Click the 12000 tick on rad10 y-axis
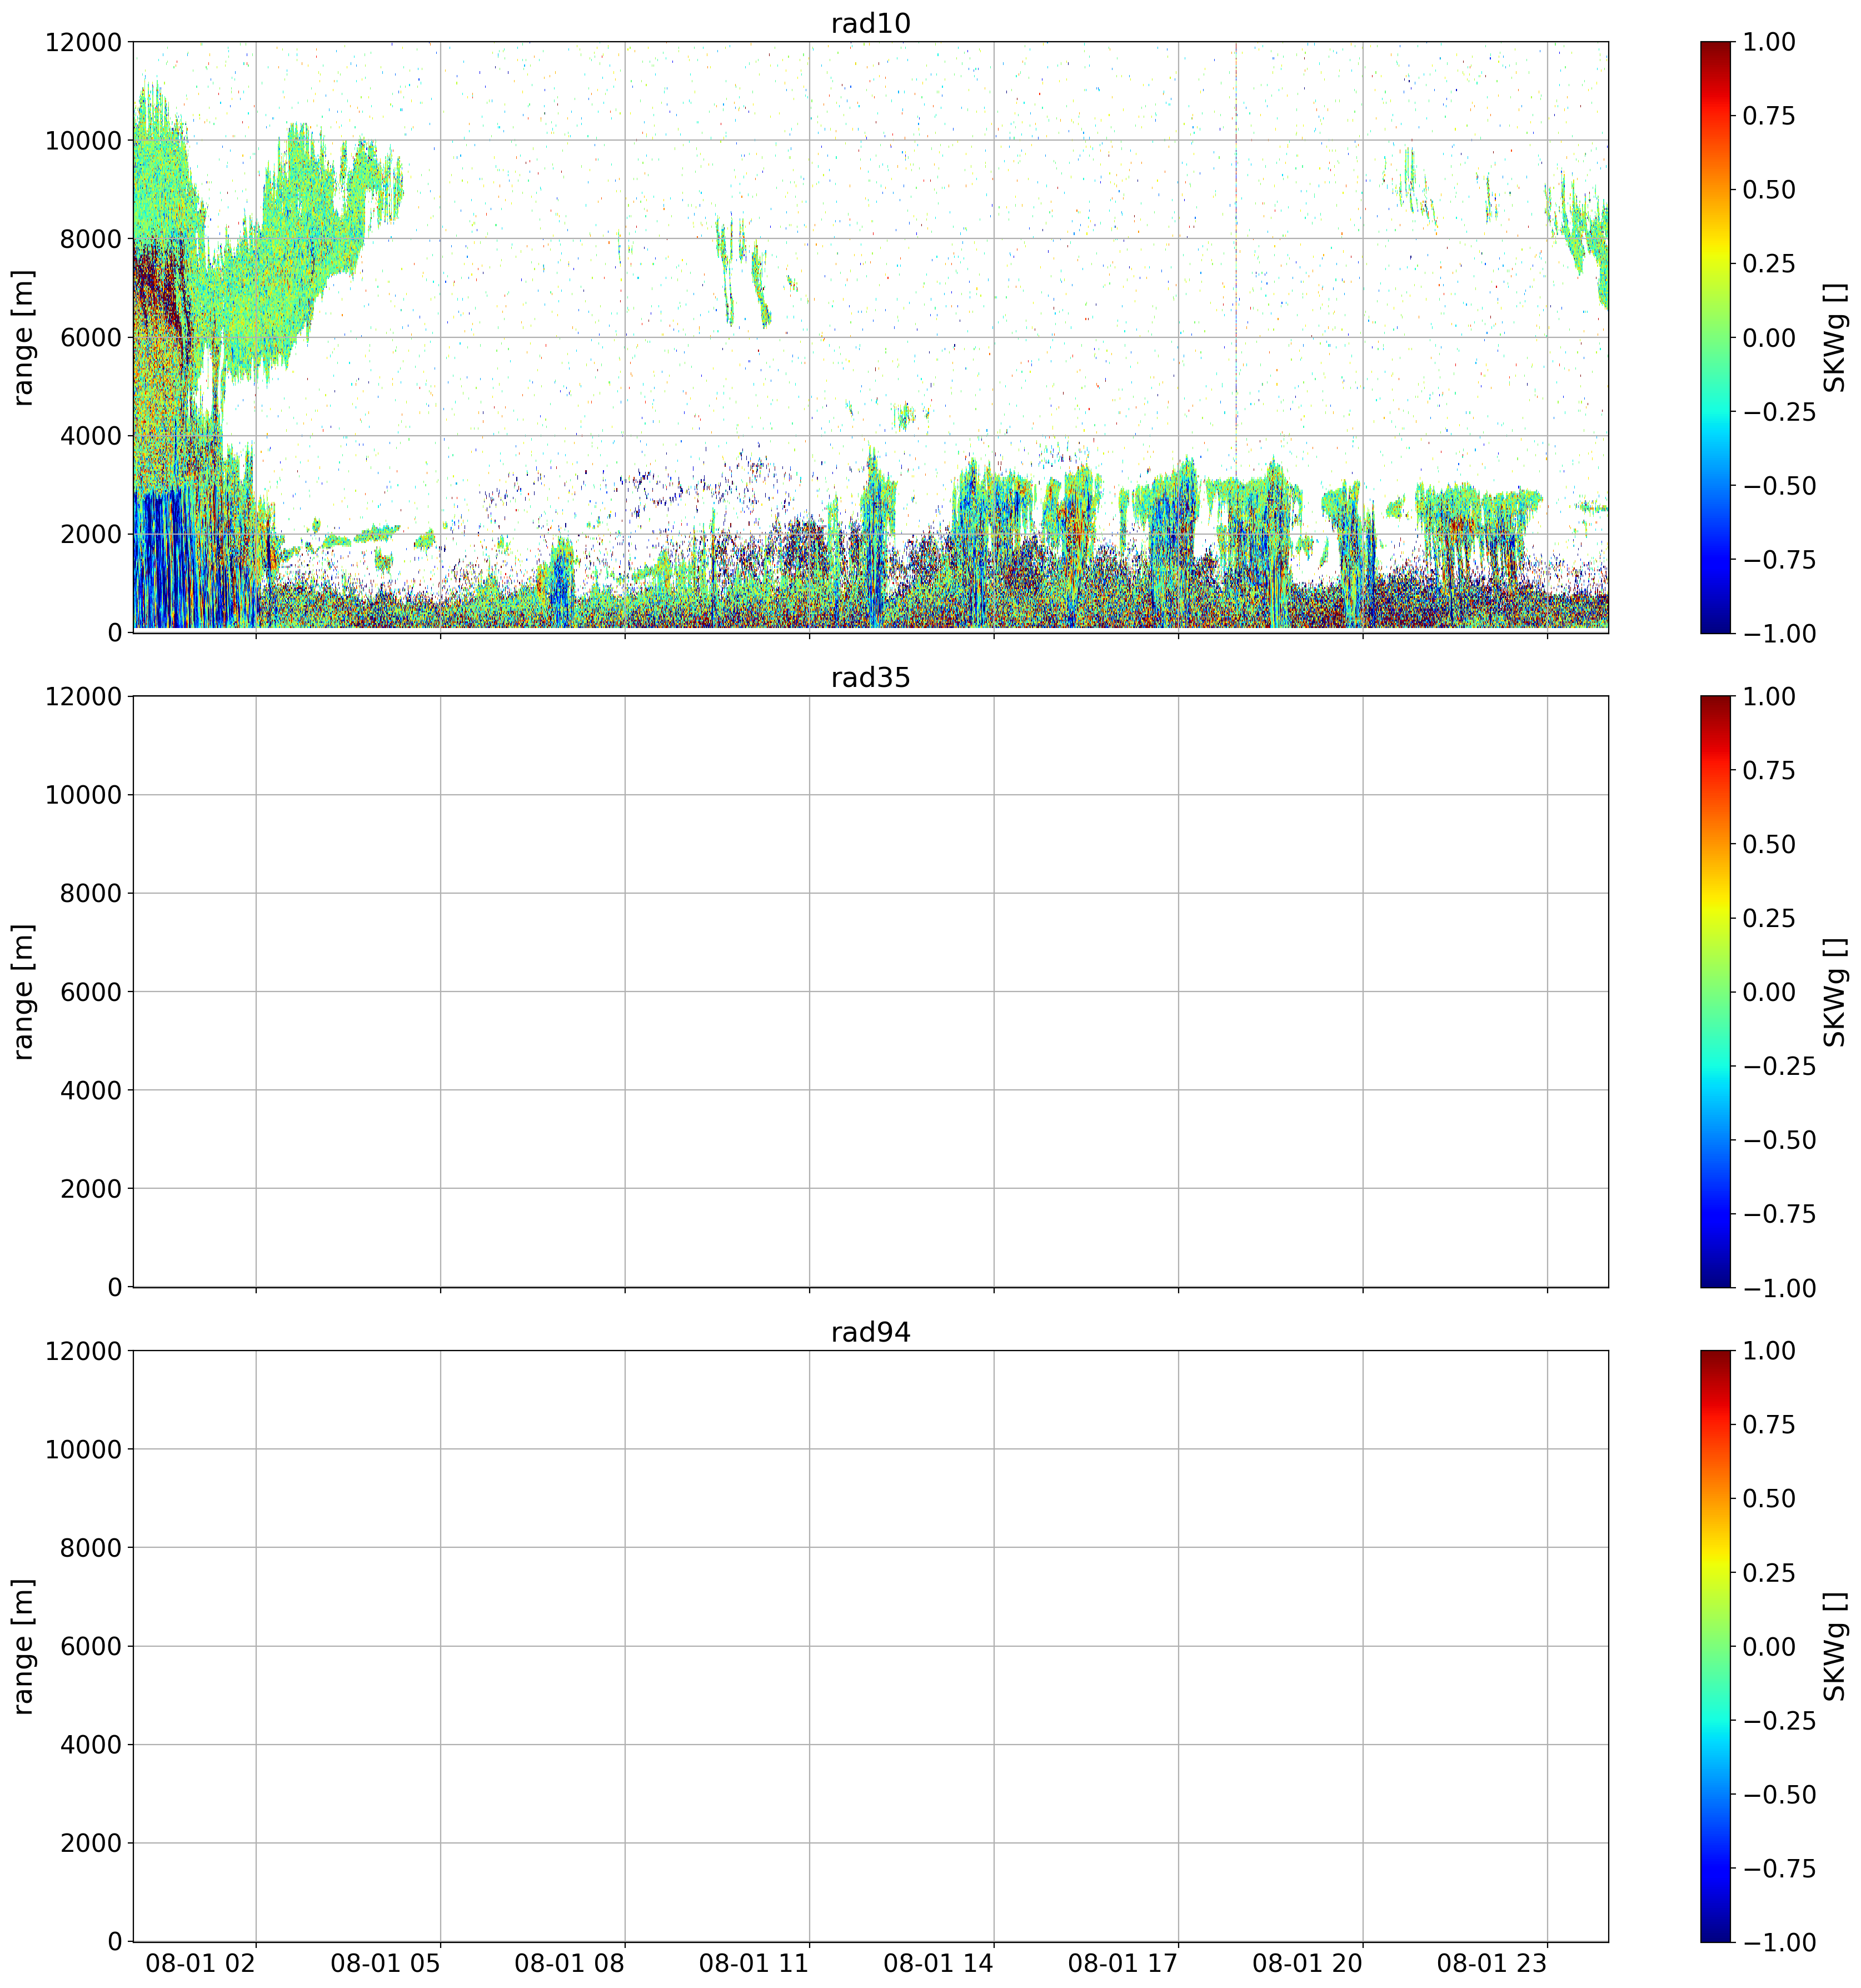1861x1988 pixels. [x=83, y=42]
